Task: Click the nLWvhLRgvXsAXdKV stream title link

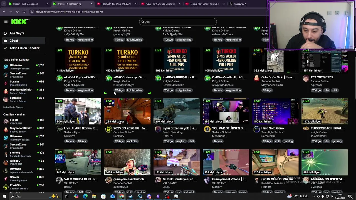Action: click(x=81, y=77)
